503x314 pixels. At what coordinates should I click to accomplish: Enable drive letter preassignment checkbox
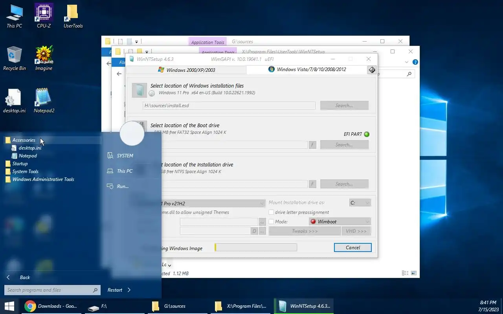pos(271,212)
